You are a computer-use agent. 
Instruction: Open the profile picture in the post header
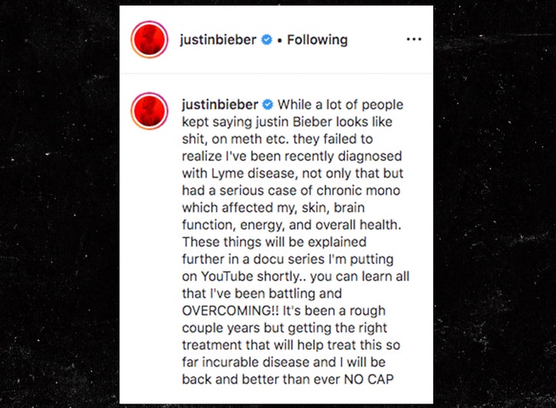click(149, 40)
